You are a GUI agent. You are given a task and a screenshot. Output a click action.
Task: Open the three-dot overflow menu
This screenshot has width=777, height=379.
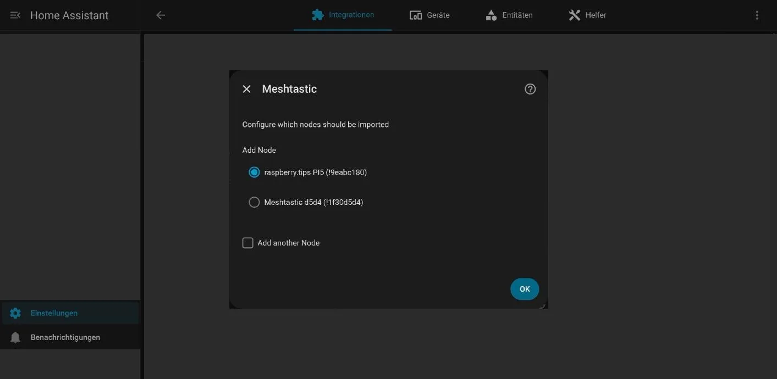757,15
